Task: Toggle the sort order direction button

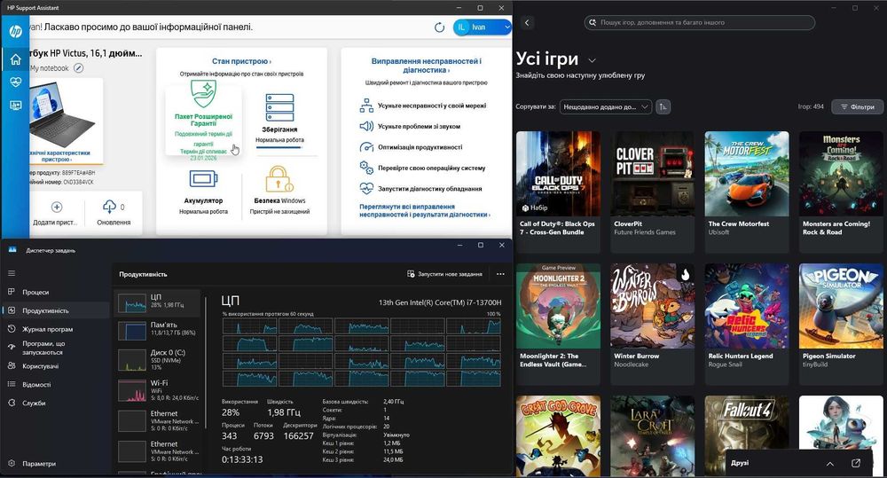Action: coord(663,106)
